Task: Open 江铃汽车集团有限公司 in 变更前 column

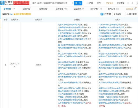Action: (67, 94)
